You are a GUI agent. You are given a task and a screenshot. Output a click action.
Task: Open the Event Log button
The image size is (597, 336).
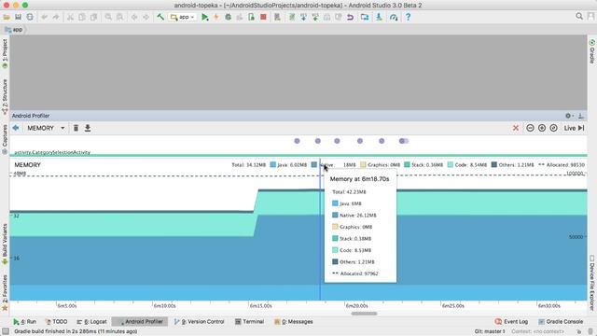coord(511,321)
